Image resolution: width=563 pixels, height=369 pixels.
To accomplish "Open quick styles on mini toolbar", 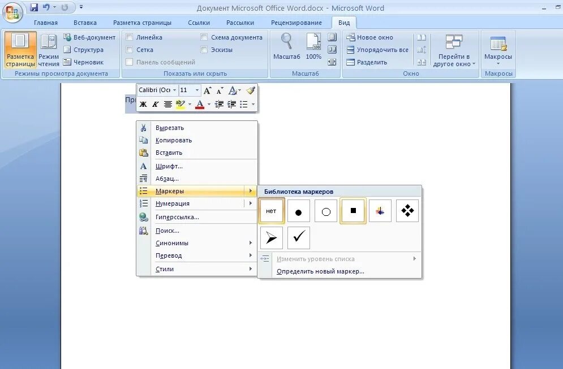I will (x=234, y=90).
